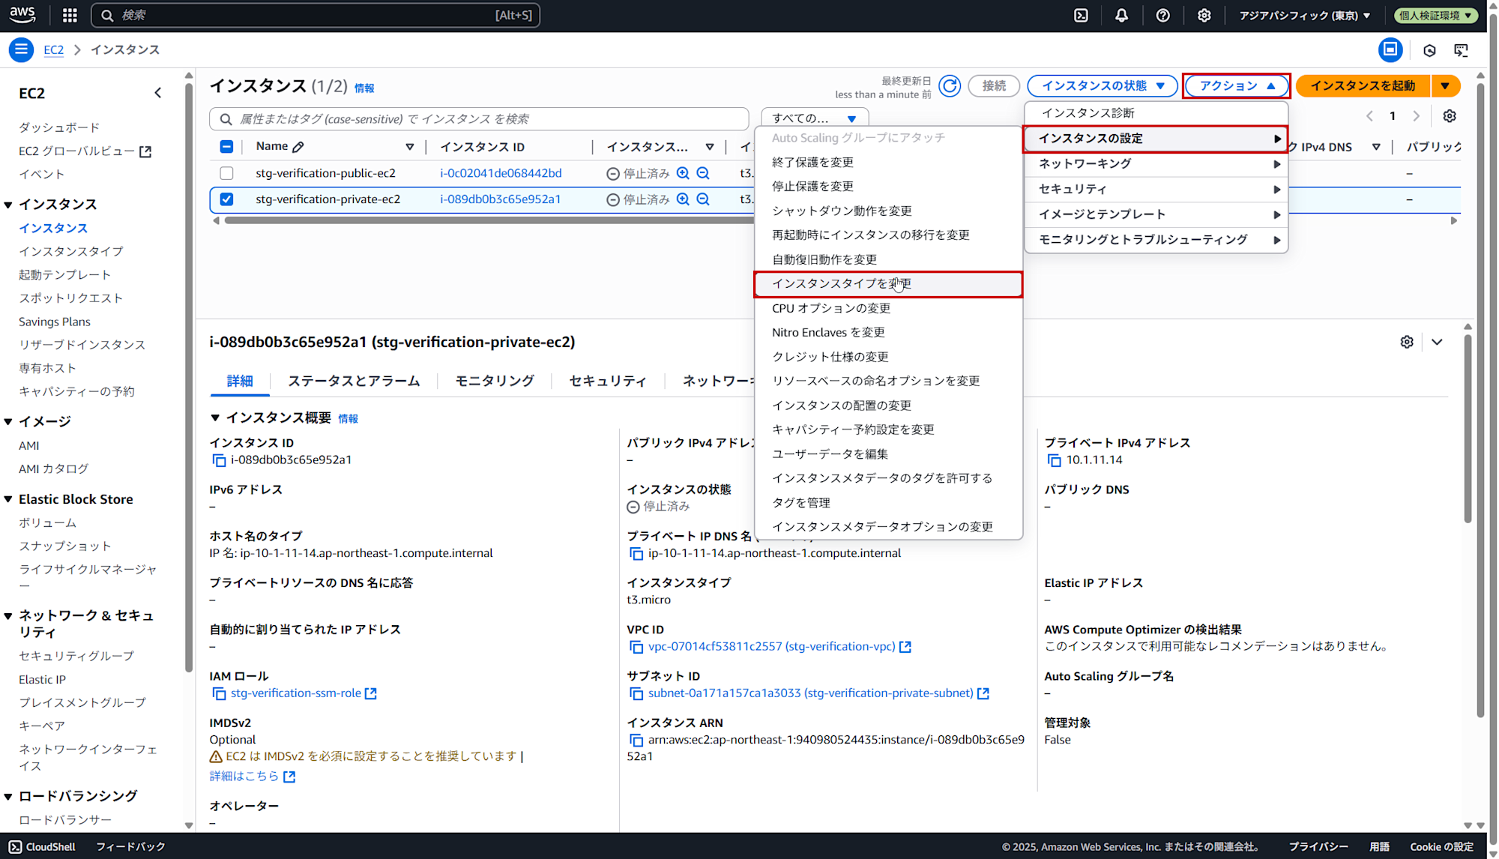Click the インスタンスを起動 button
Screen dimensions: 1499x859
1363,86
